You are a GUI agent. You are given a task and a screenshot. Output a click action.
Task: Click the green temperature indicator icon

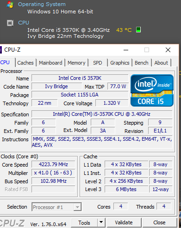(x=138, y=30)
